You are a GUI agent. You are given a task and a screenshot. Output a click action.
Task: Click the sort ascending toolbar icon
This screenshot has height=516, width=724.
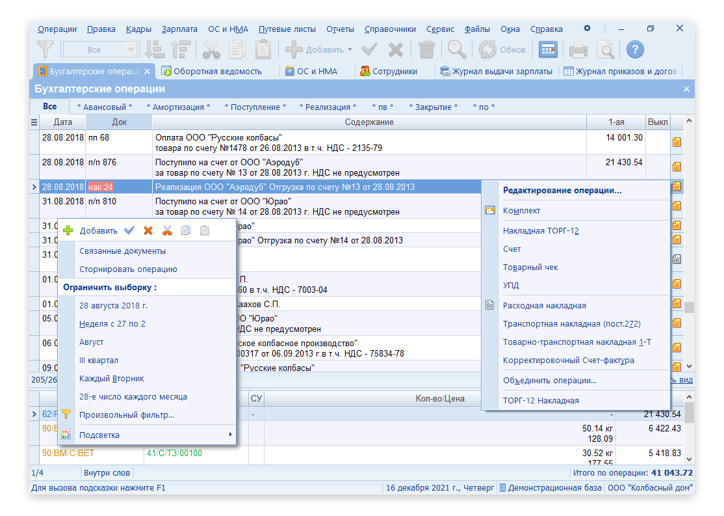(x=155, y=49)
